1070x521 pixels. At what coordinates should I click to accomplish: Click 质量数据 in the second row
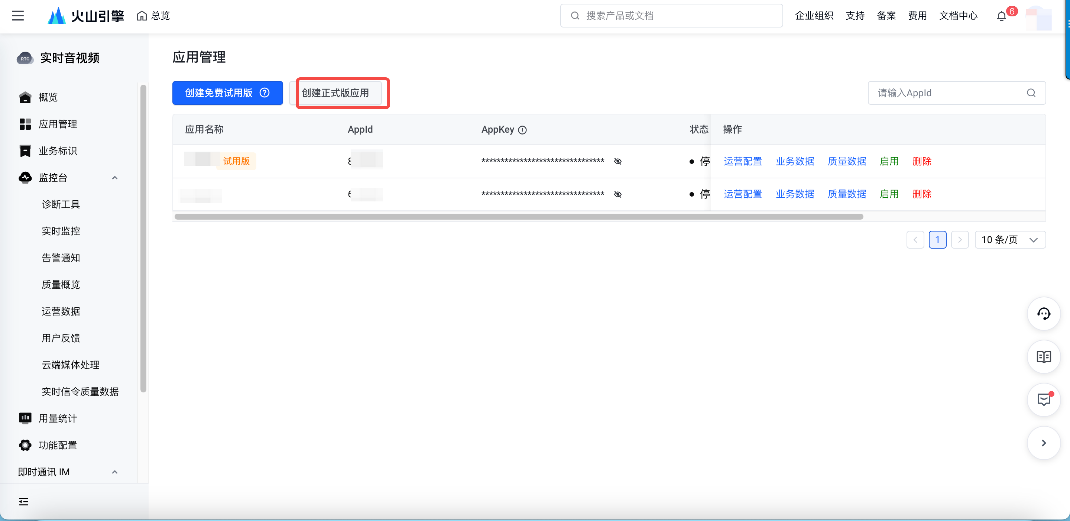pos(847,194)
